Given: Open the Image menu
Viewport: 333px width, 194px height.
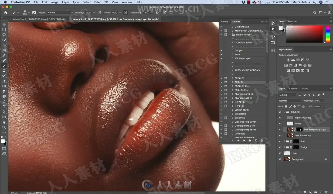Looking at the screenshot, I should click(54, 2).
